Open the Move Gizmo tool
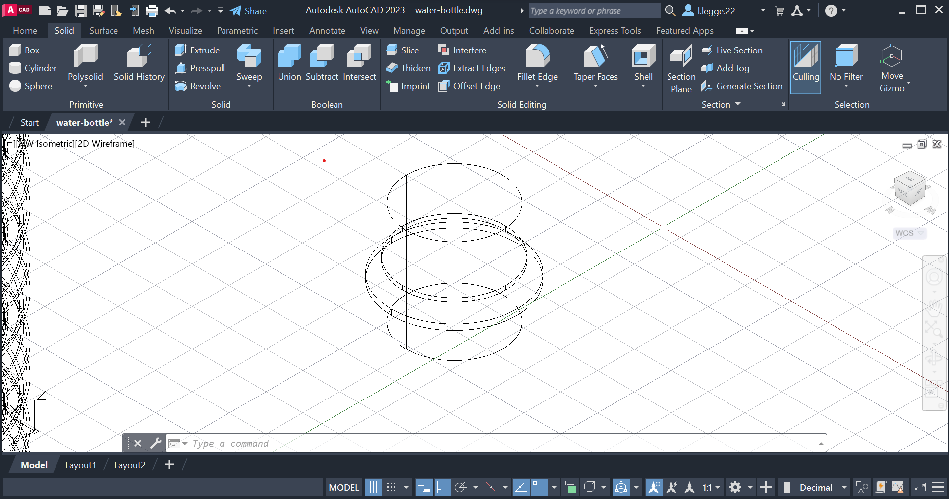Viewport: 949px width, 499px height. click(892, 68)
